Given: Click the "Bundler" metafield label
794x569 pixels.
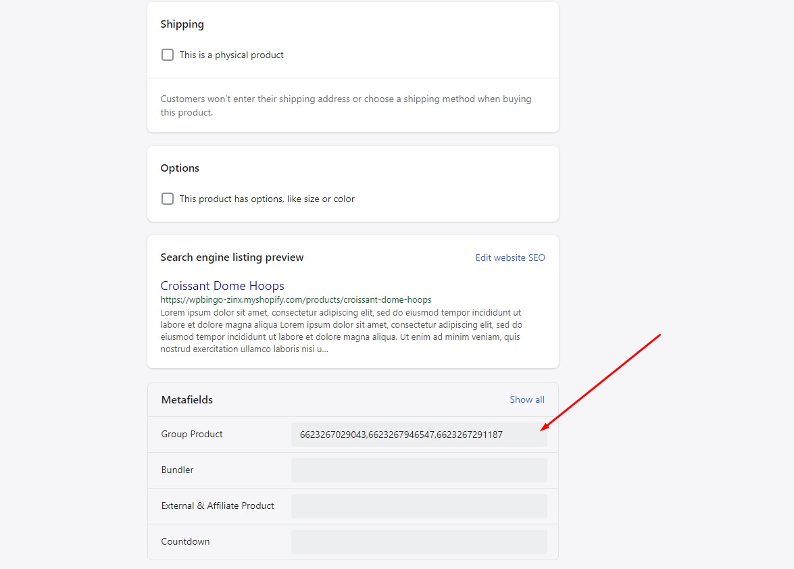Looking at the screenshot, I should 177,470.
